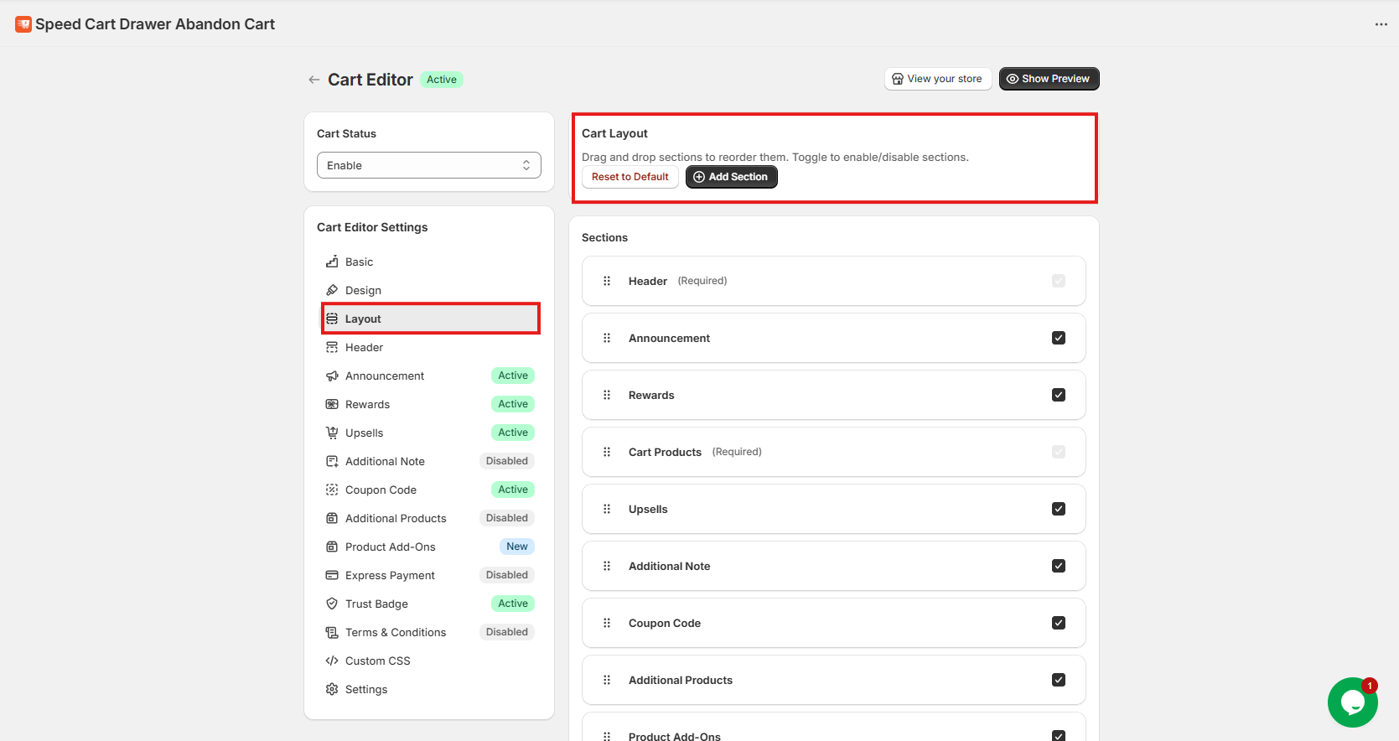Open the live chat bubble
Viewport: 1399px width, 741px height.
(1352, 702)
